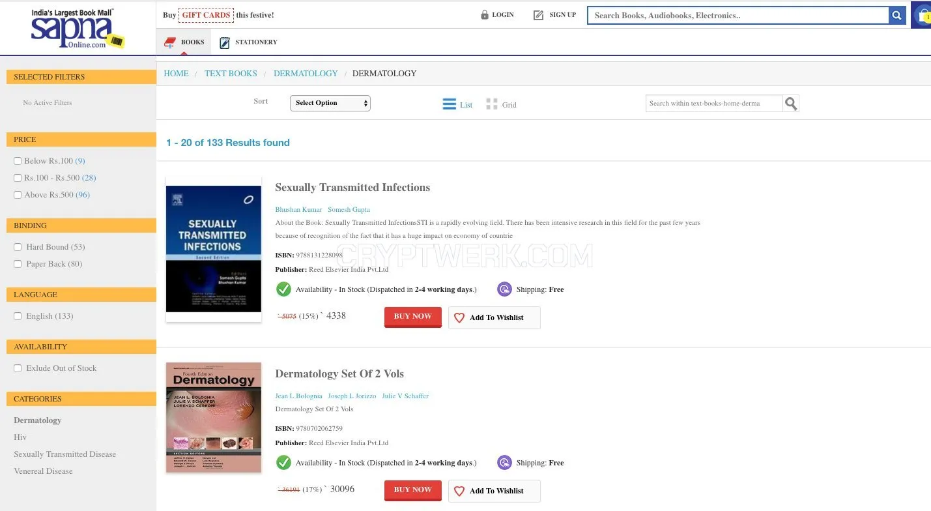Viewport: 931px width, 511px height.
Task: Add Dermatology Set Of 2 Vols to wishlist
Action: point(494,491)
